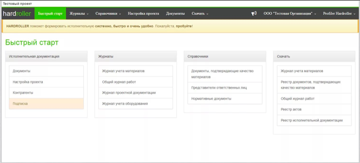Screen dimensions: 360x163
Task: Download Общий журнал работ in Скачать panel
Action: click(x=314, y=98)
